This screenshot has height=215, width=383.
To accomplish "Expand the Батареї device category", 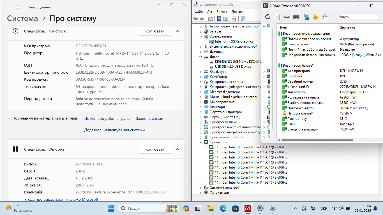I will (201, 31).
